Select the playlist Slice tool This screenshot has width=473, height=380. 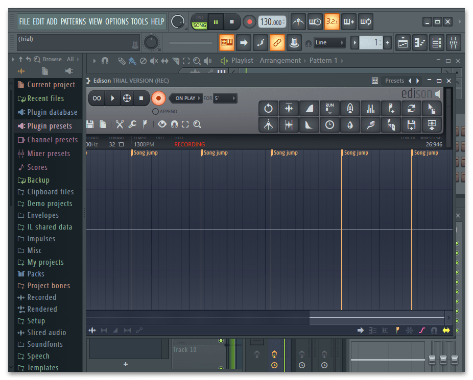pyautogui.click(x=176, y=61)
